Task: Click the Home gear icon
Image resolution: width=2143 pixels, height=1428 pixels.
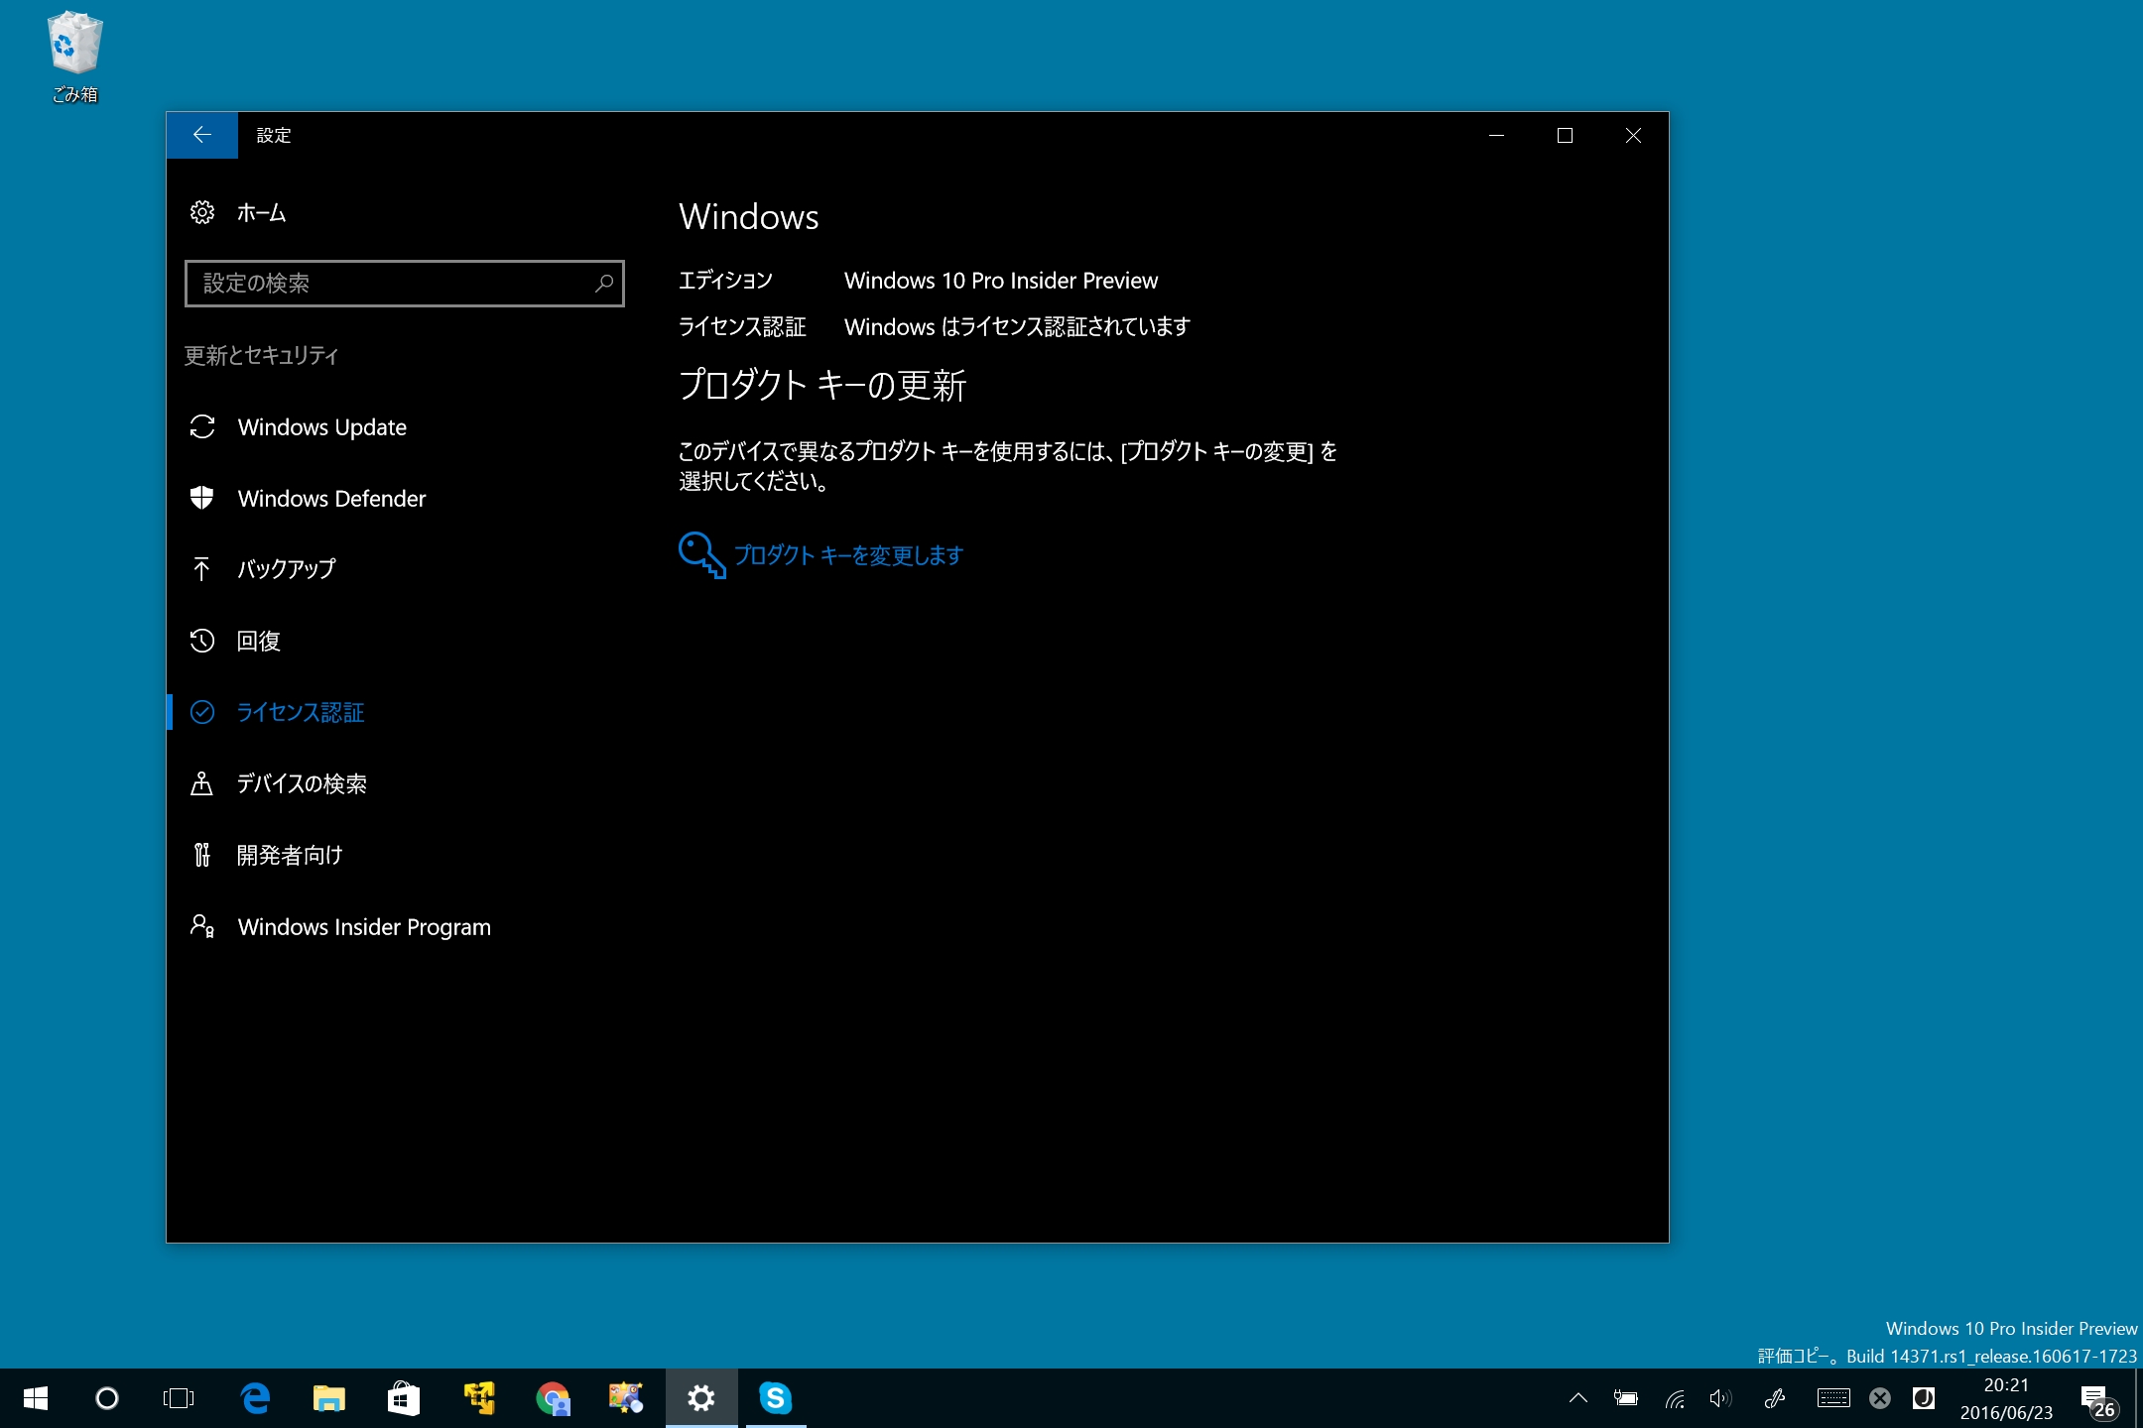Action: pos(202,212)
